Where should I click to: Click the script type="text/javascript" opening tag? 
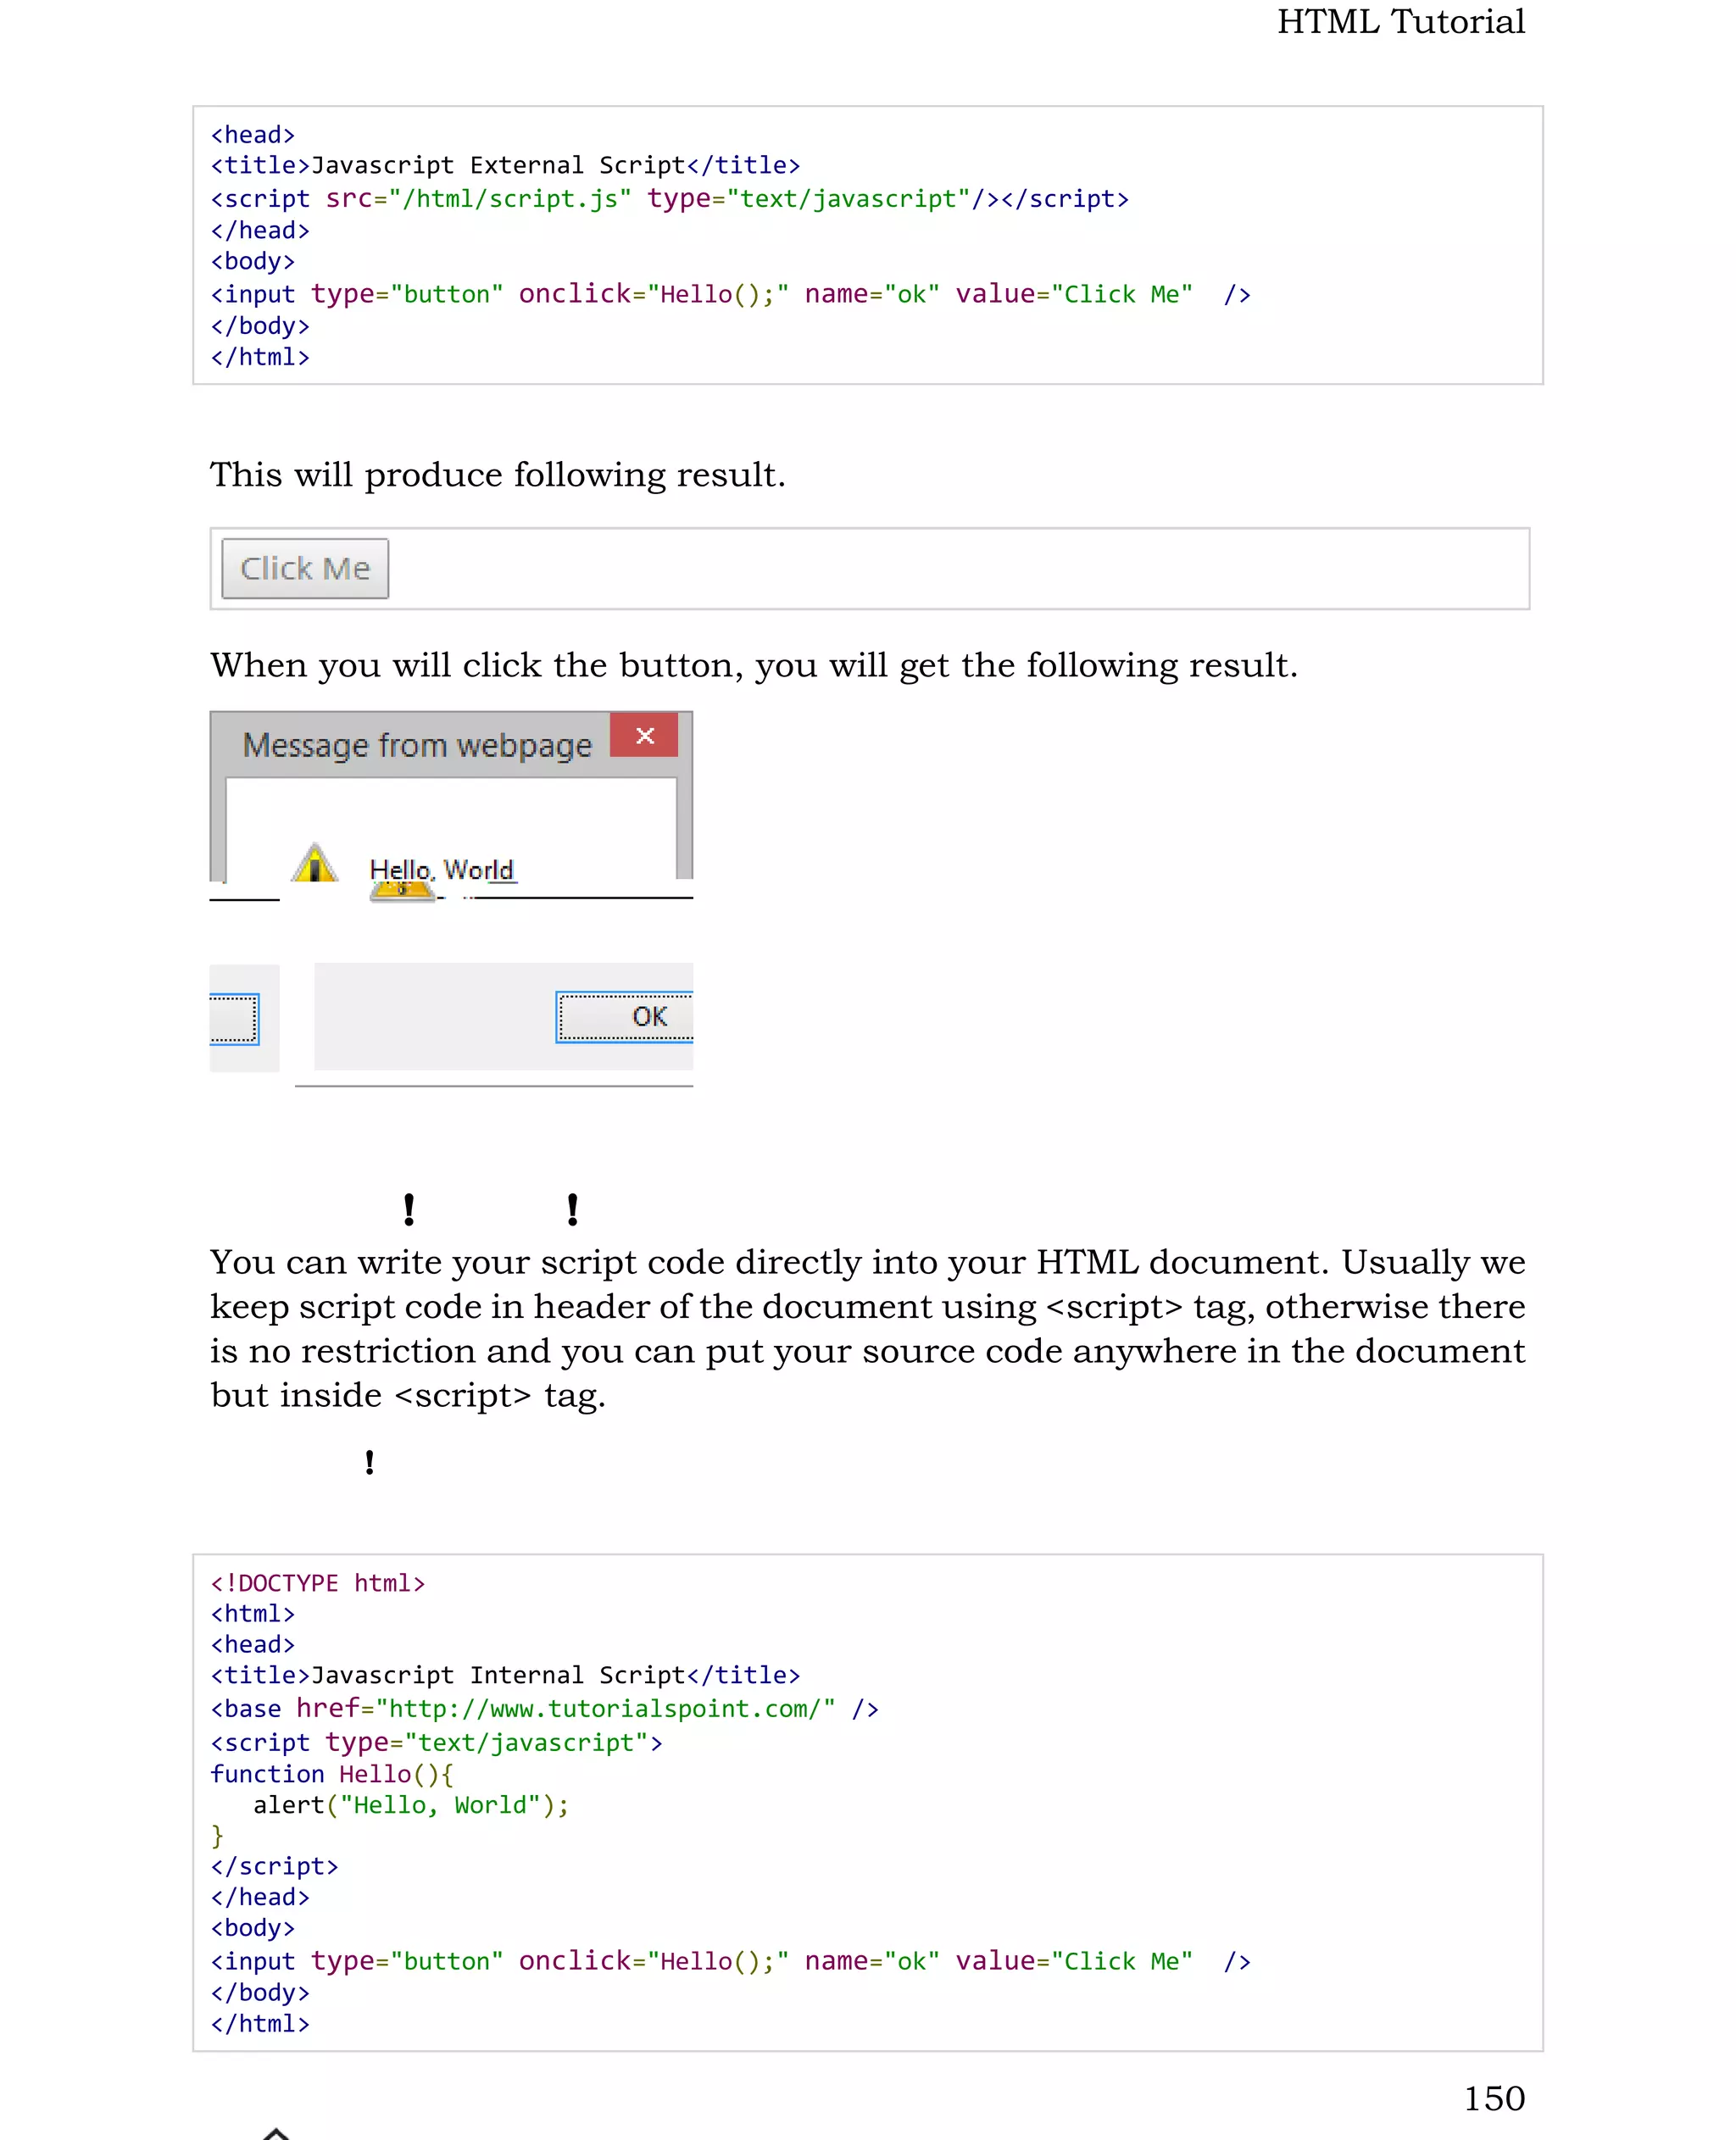(436, 1742)
